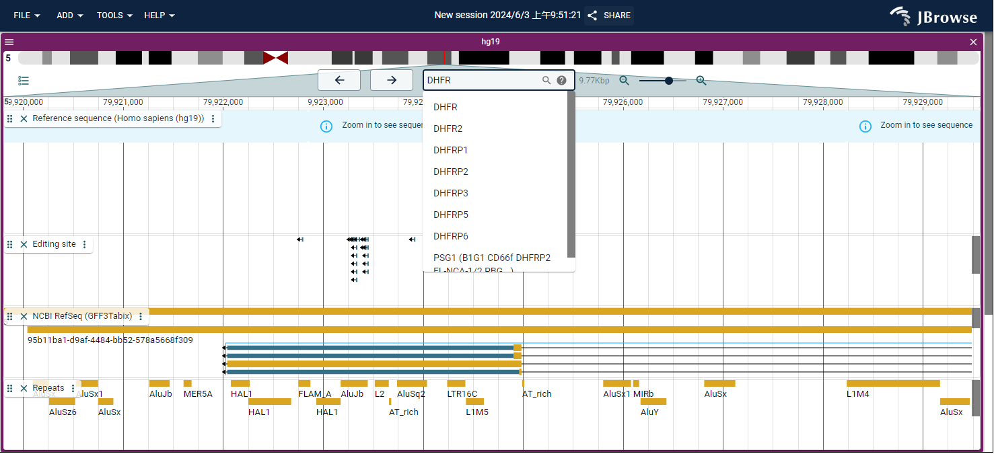Screen dimensions: 994x454
Task: Pan left with the back arrow button
Action: [x=339, y=80]
